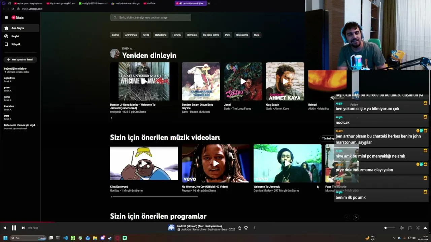This screenshot has width=431, height=242.
Task: Open the Favorites playlist
Action: pyautogui.click(x=20, y=108)
